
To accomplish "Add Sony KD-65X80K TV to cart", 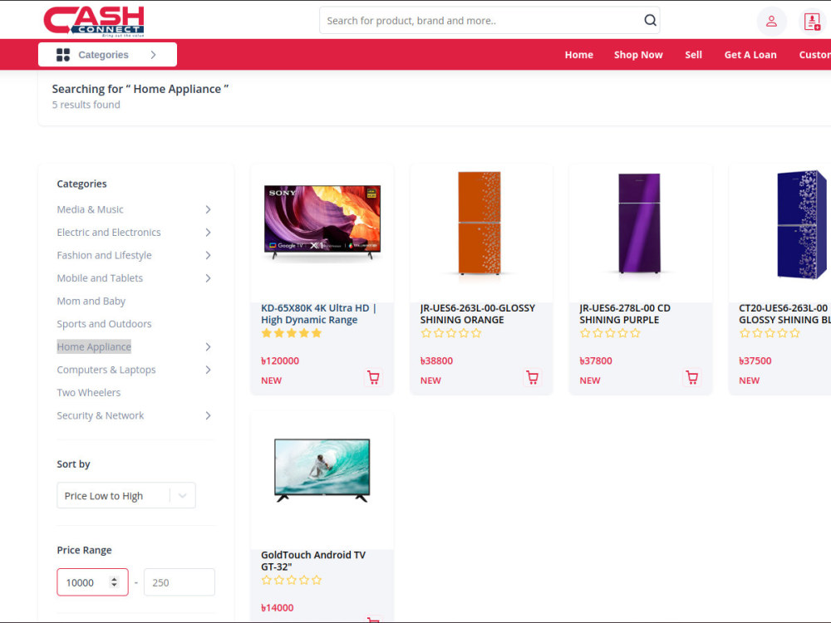I will [x=374, y=377].
